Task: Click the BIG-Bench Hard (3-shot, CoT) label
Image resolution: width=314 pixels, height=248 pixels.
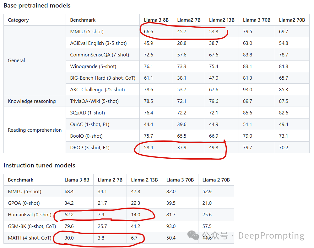Action: (103, 78)
